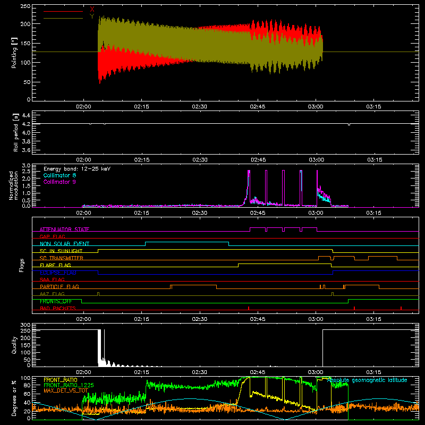Select the blue ECLIPSE_FLAG label
The width and height of the screenshot is (425, 425).
tap(58, 273)
